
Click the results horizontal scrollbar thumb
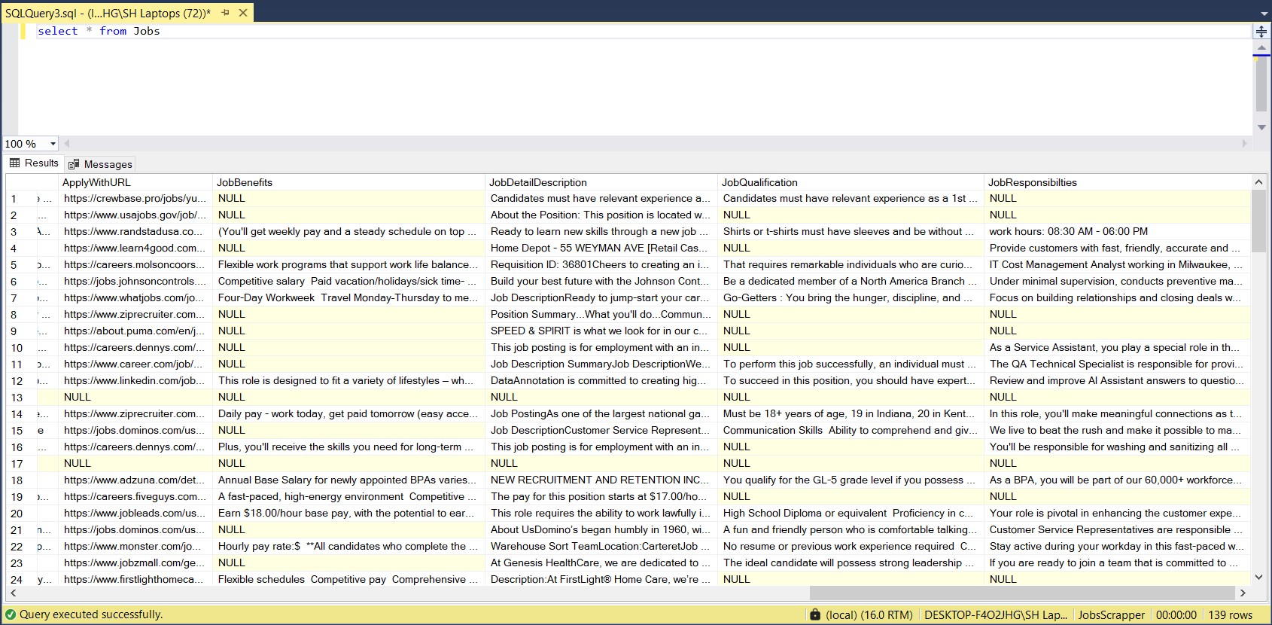[1022, 593]
